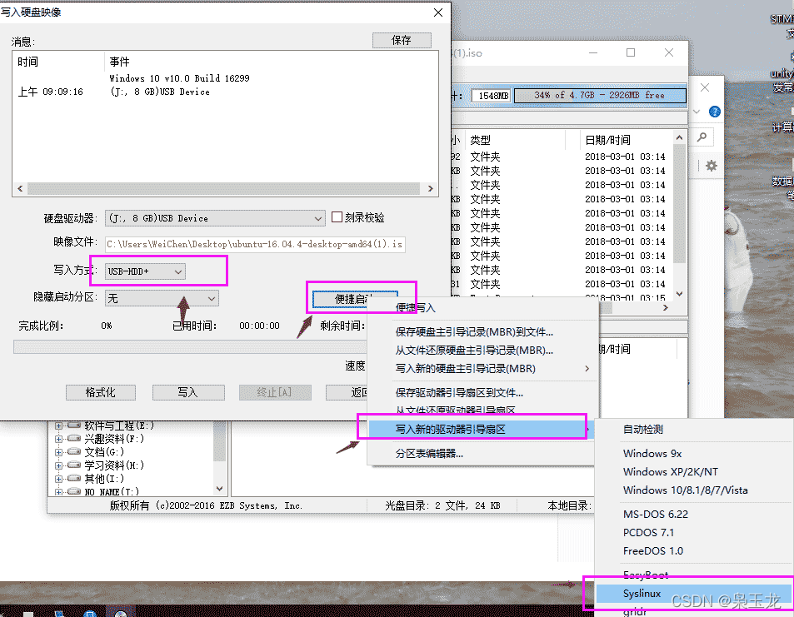Click the drive icon beside NO NAME(J:)
Viewport: 794px width, 617px height.
click(73, 490)
